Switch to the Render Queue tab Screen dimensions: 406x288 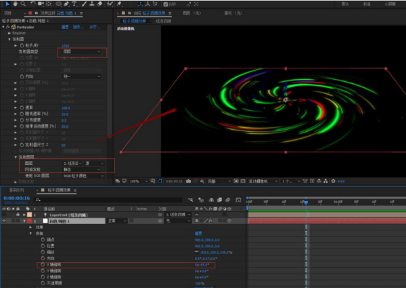(x=16, y=190)
